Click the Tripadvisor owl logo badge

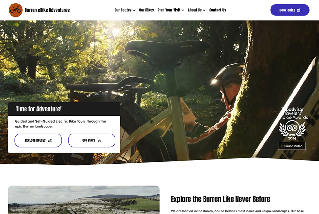pos(292,127)
